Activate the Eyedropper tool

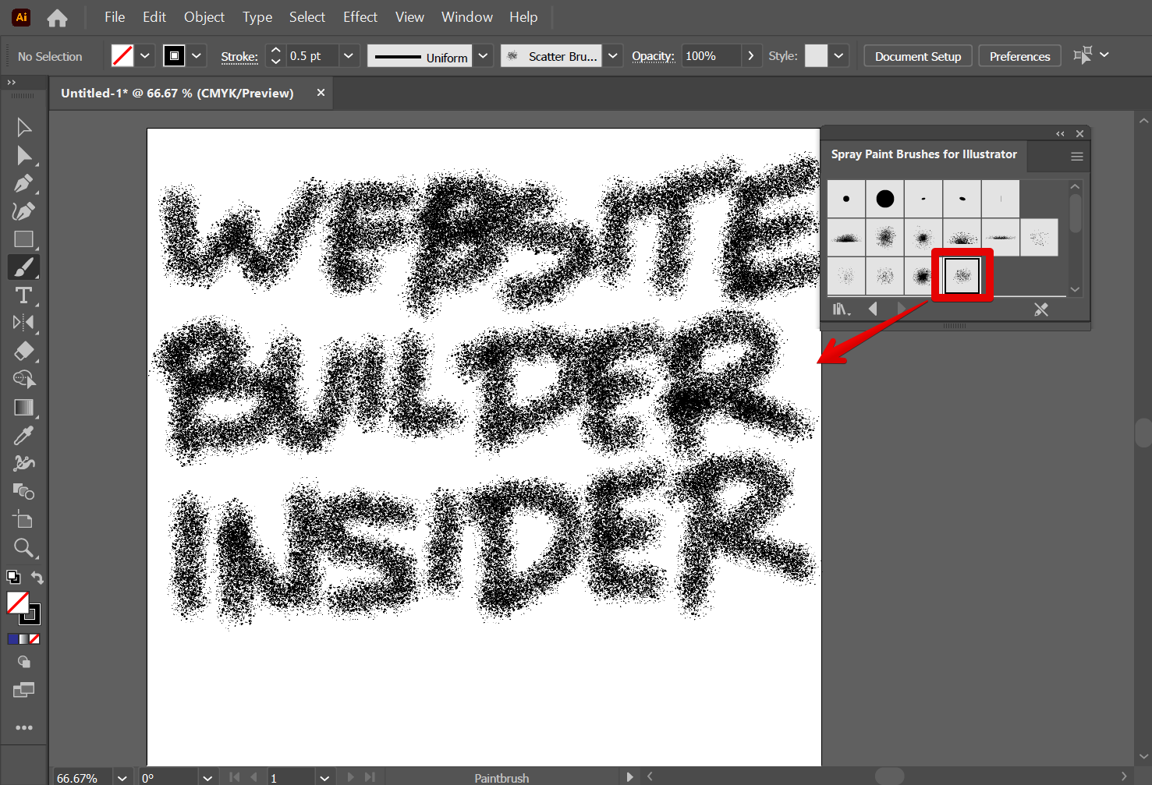coord(23,436)
